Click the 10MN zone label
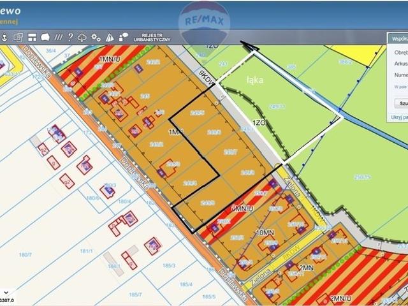The image size is (408, 306). [x=265, y=233]
